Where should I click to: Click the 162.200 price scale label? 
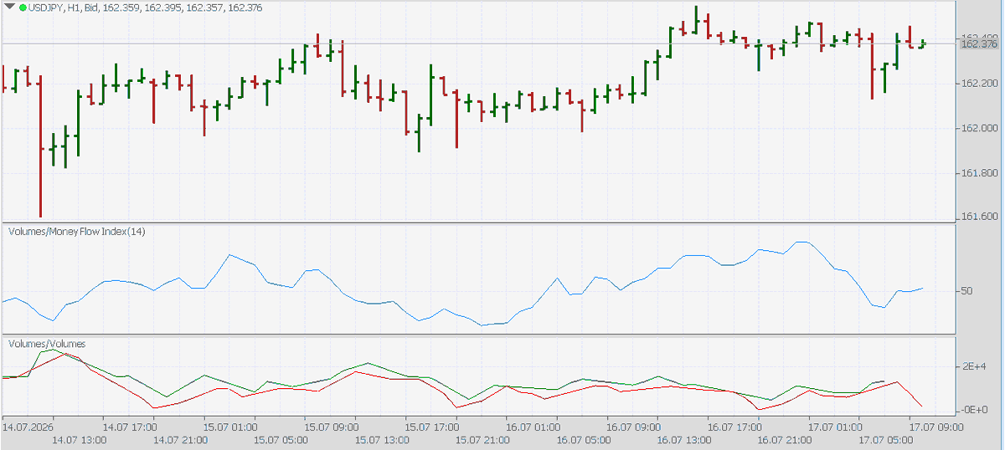pos(978,84)
